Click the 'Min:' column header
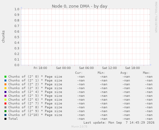Screen dimensions: 159x130 tap(101, 73)
